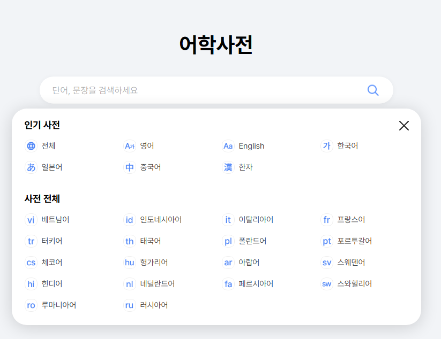Choose the 프랑스어 dictionary
The width and height of the screenshot is (441, 339).
click(x=351, y=219)
